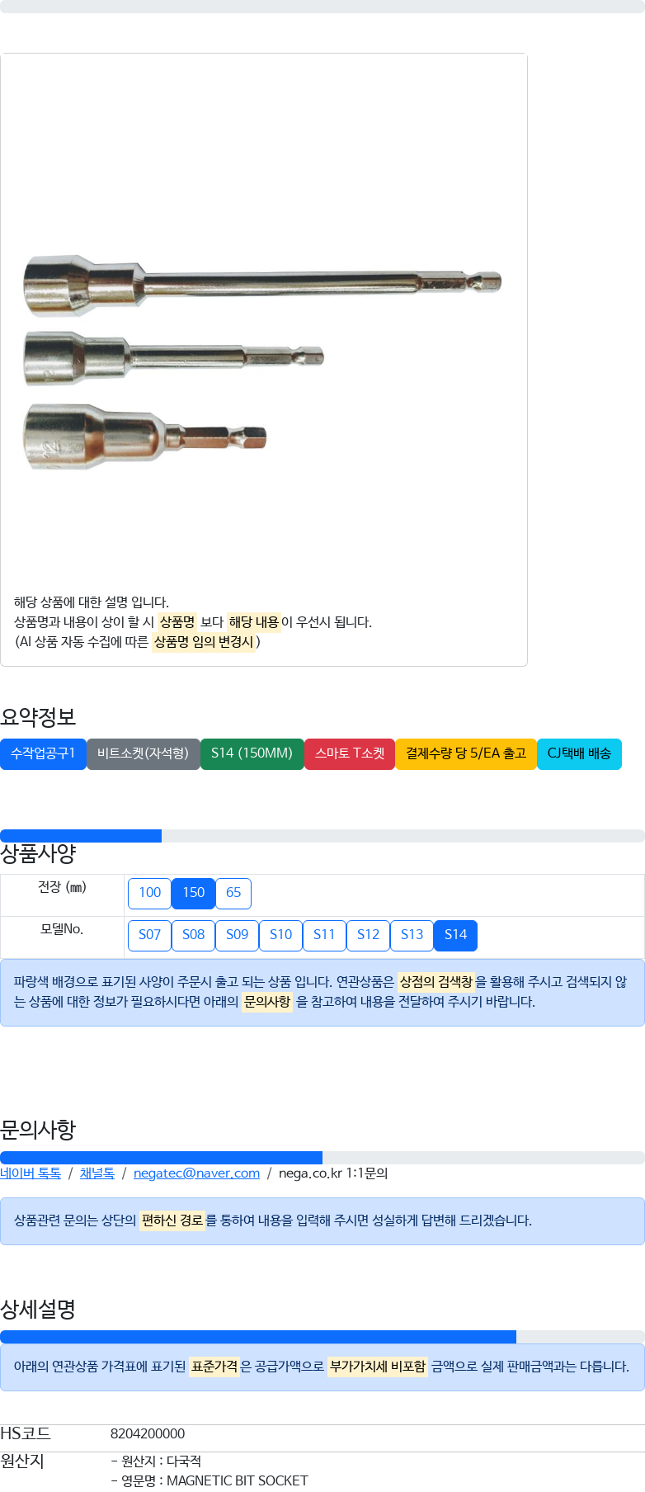The image size is (645, 1492).
Task: Choose model S08
Action: click(x=193, y=935)
